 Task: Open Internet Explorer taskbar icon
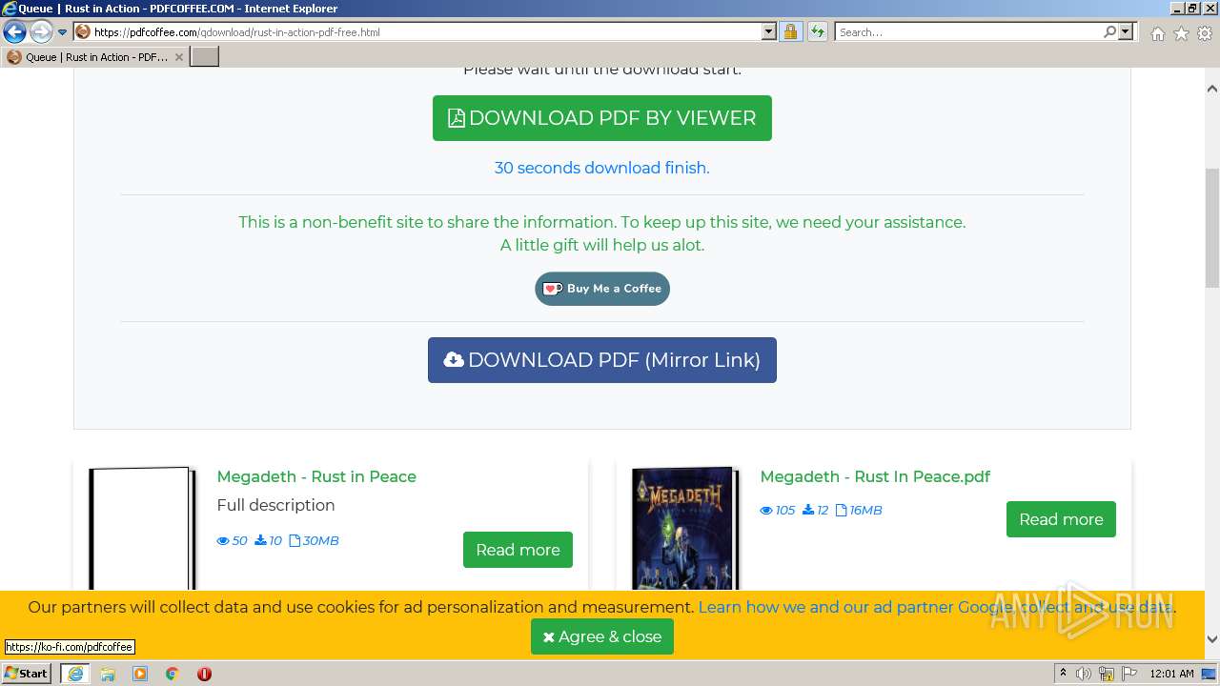point(75,674)
